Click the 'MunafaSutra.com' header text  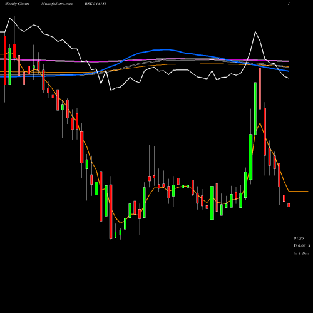point(57,4)
